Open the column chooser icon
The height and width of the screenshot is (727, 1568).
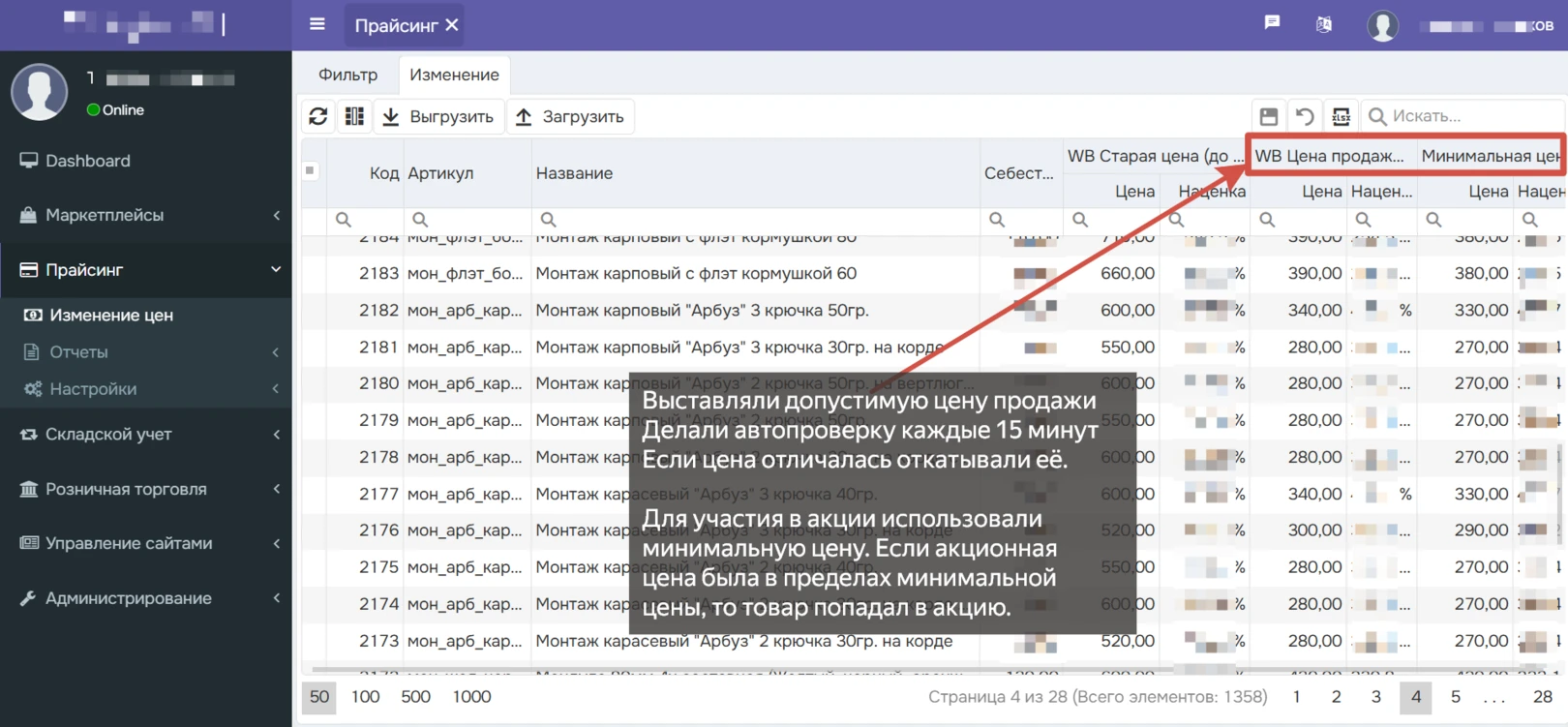[354, 116]
